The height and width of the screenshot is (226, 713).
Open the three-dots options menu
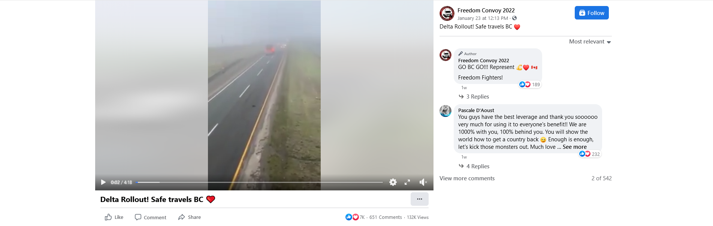(420, 199)
